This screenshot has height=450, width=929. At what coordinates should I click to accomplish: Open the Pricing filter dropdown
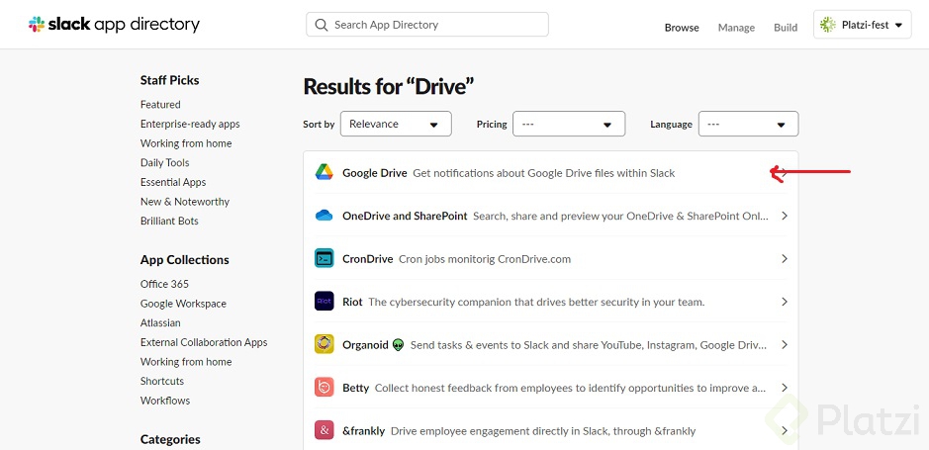click(569, 124)
